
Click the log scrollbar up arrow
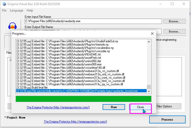point(149,42)
